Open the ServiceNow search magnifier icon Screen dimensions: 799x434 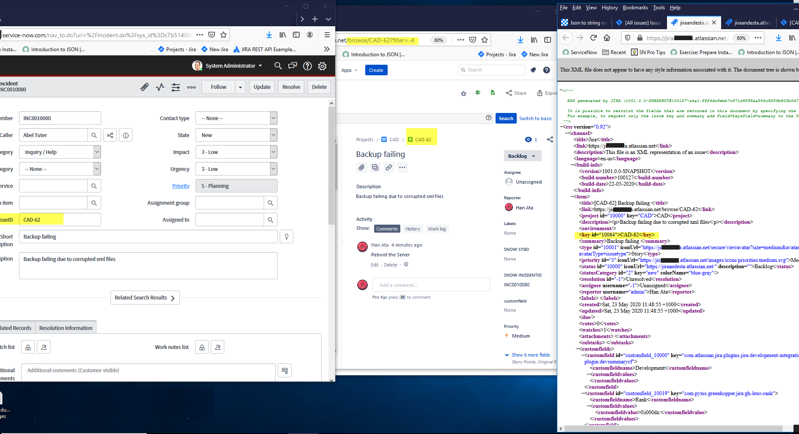coord(278,66)
